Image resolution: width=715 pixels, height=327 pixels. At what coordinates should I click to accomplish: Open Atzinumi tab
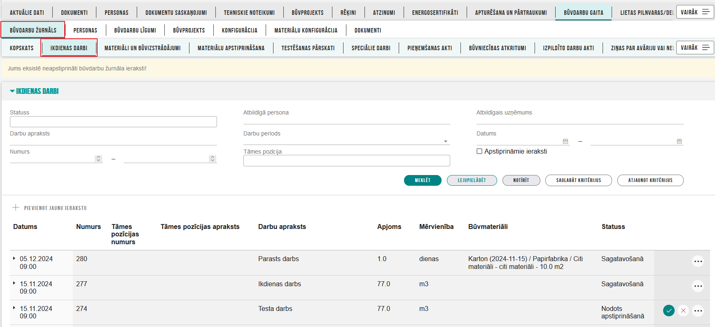pyautogui.click(x=384, y=13)
